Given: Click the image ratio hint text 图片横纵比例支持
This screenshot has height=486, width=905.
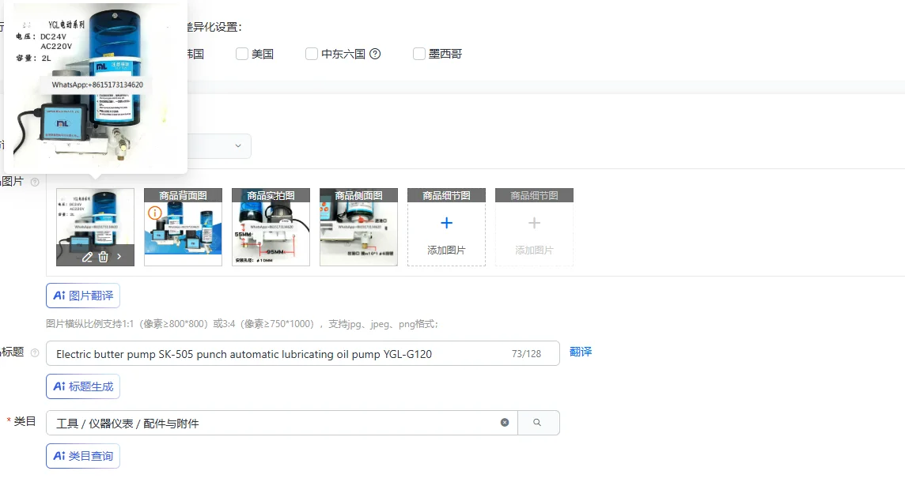Looking at the screenshot, I should coord(242,324).
